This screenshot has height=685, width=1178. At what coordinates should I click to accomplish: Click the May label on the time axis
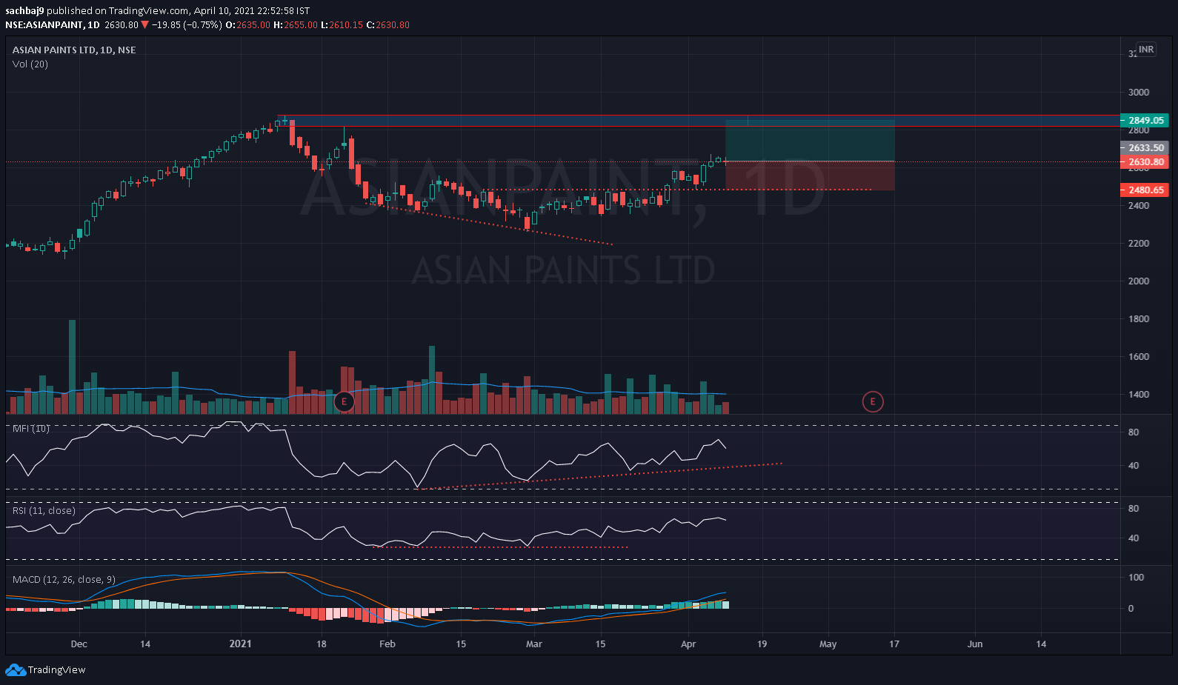tap(828, 644)
